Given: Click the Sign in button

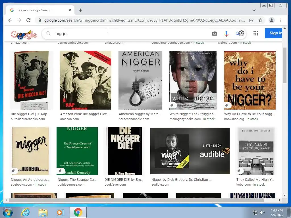Looking at the screenshot, I should [274, 33].
